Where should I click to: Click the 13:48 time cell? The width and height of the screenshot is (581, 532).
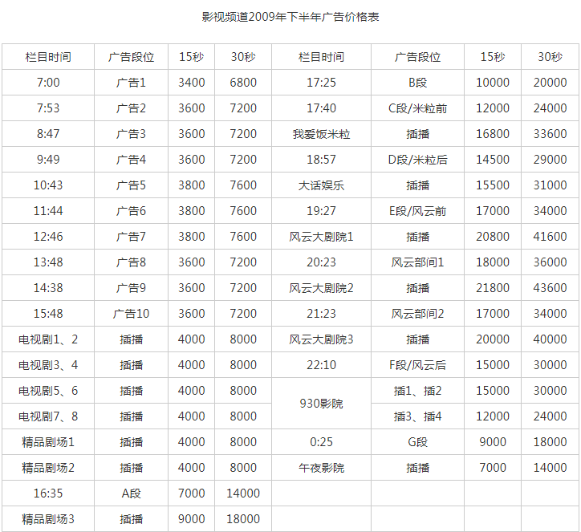(48, 262)
